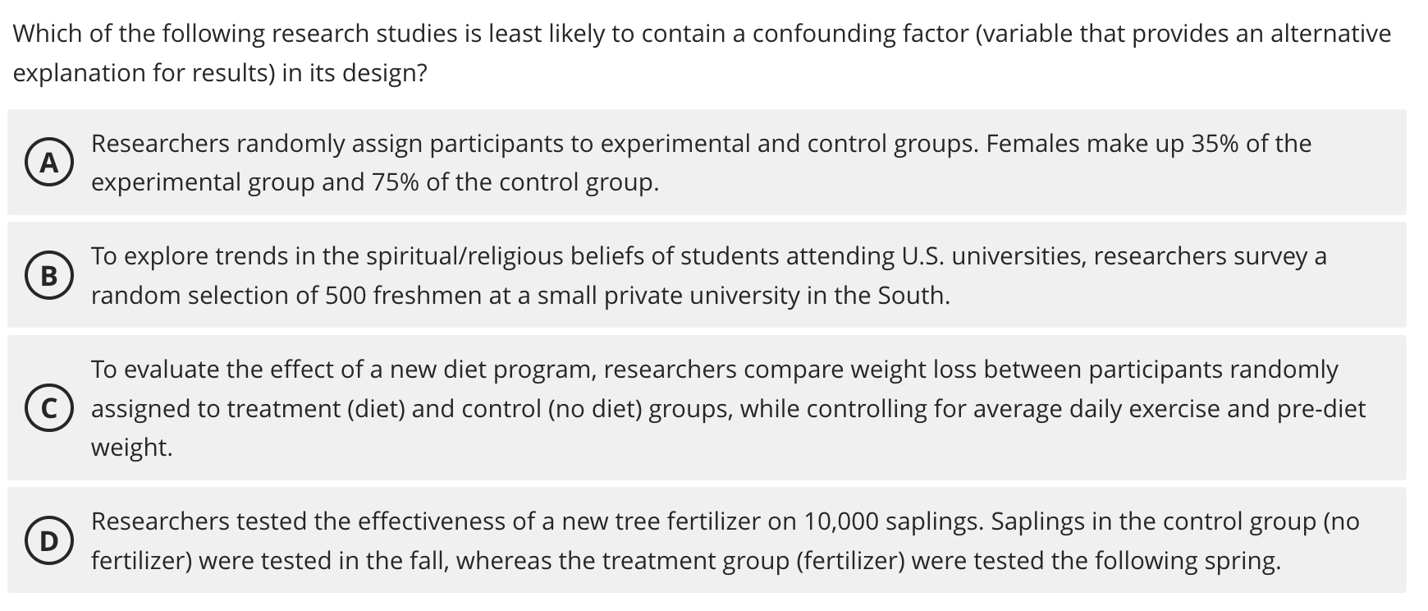This screenshot has height=611, width=1428.
Task: Click the answer about females in control group
Action: pyautogui.click(x=707, y=163)
